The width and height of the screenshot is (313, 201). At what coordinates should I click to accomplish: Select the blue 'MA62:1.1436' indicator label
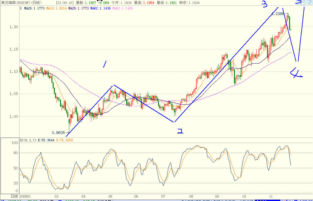click(100, 8)
